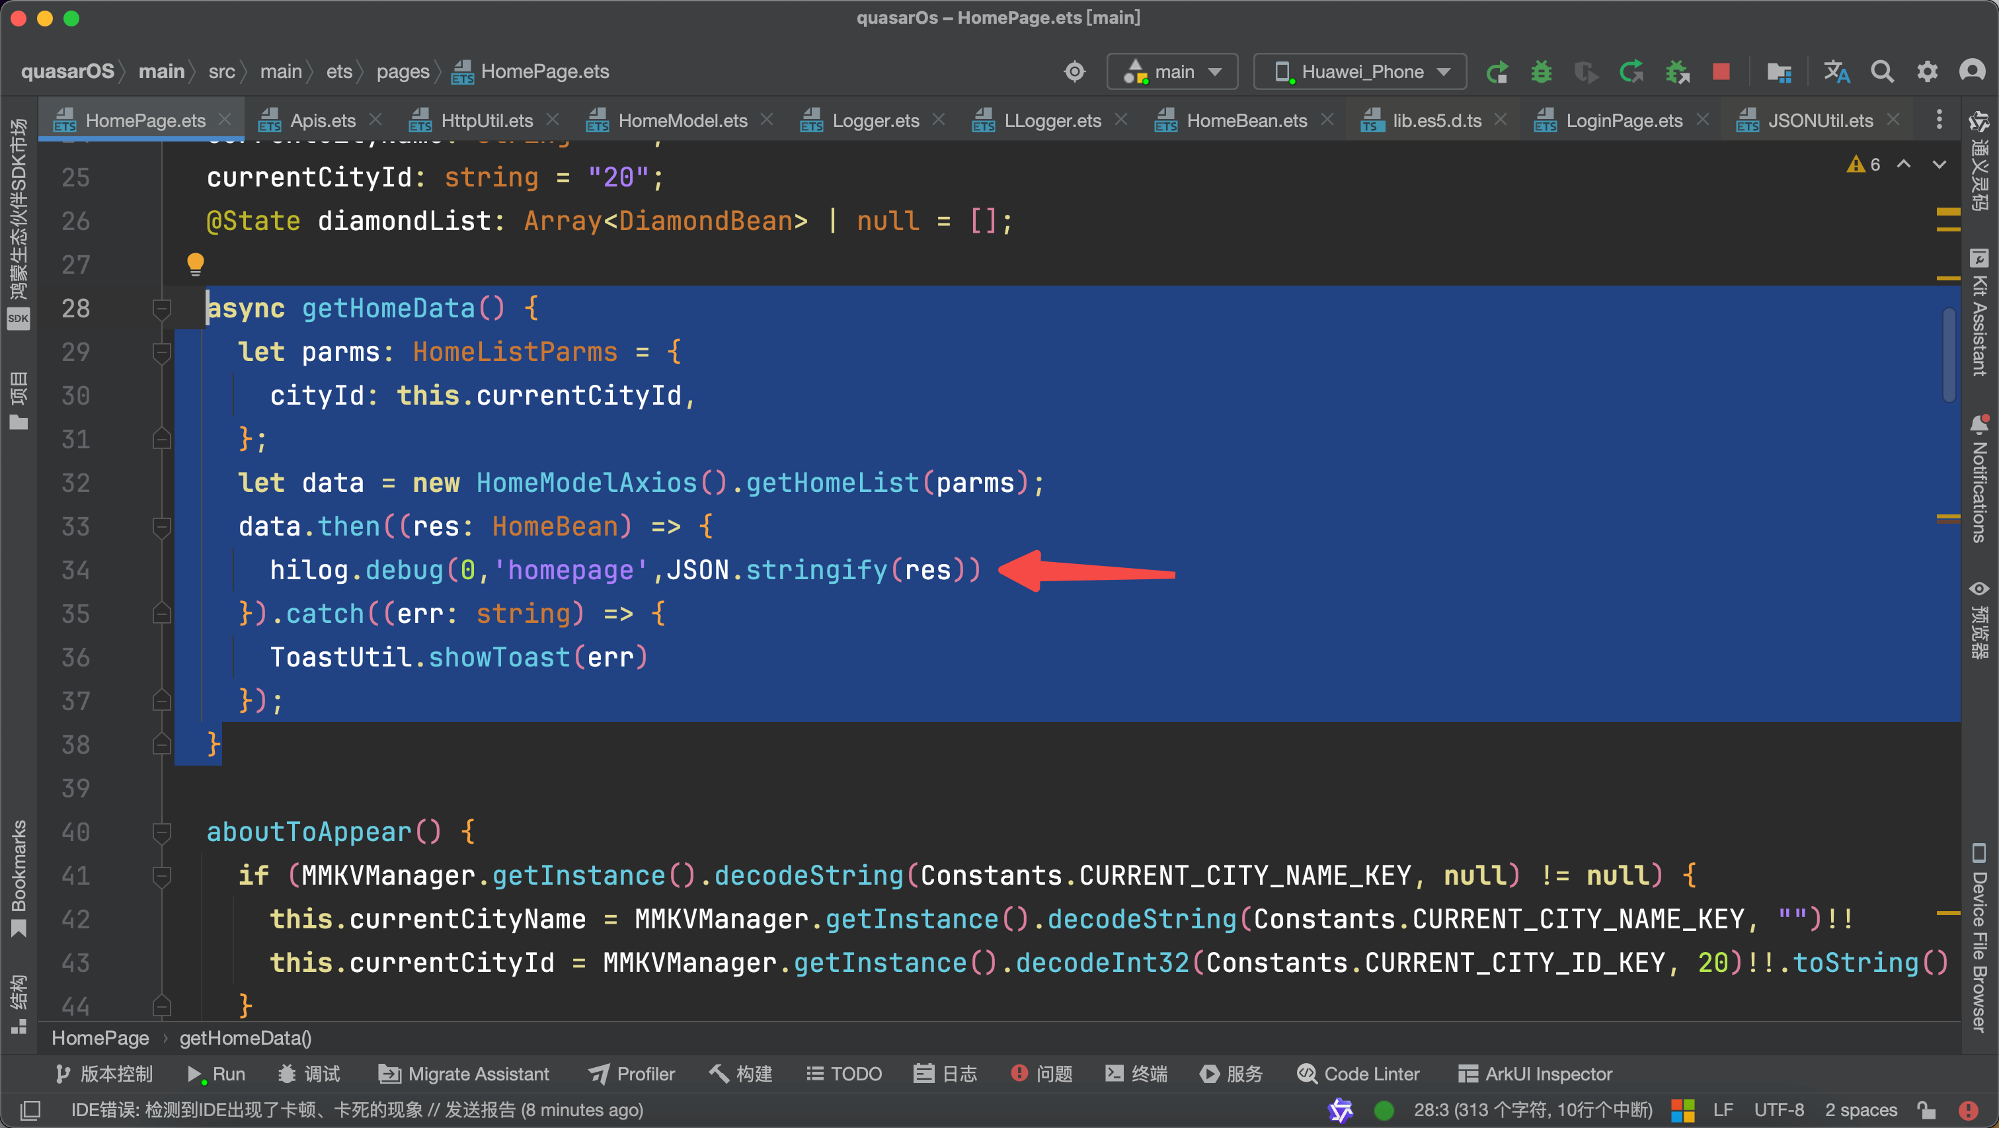
Task: Click the vertical editor scrollbar thumb
Action: (x=1949, y=356)
